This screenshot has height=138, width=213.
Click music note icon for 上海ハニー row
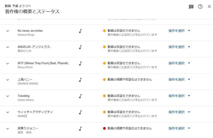pos(80,80)
